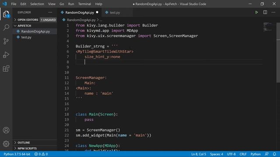Open the Search view icon
The height and width of the screenshot is (157, 280).
(x=6, y=27)
